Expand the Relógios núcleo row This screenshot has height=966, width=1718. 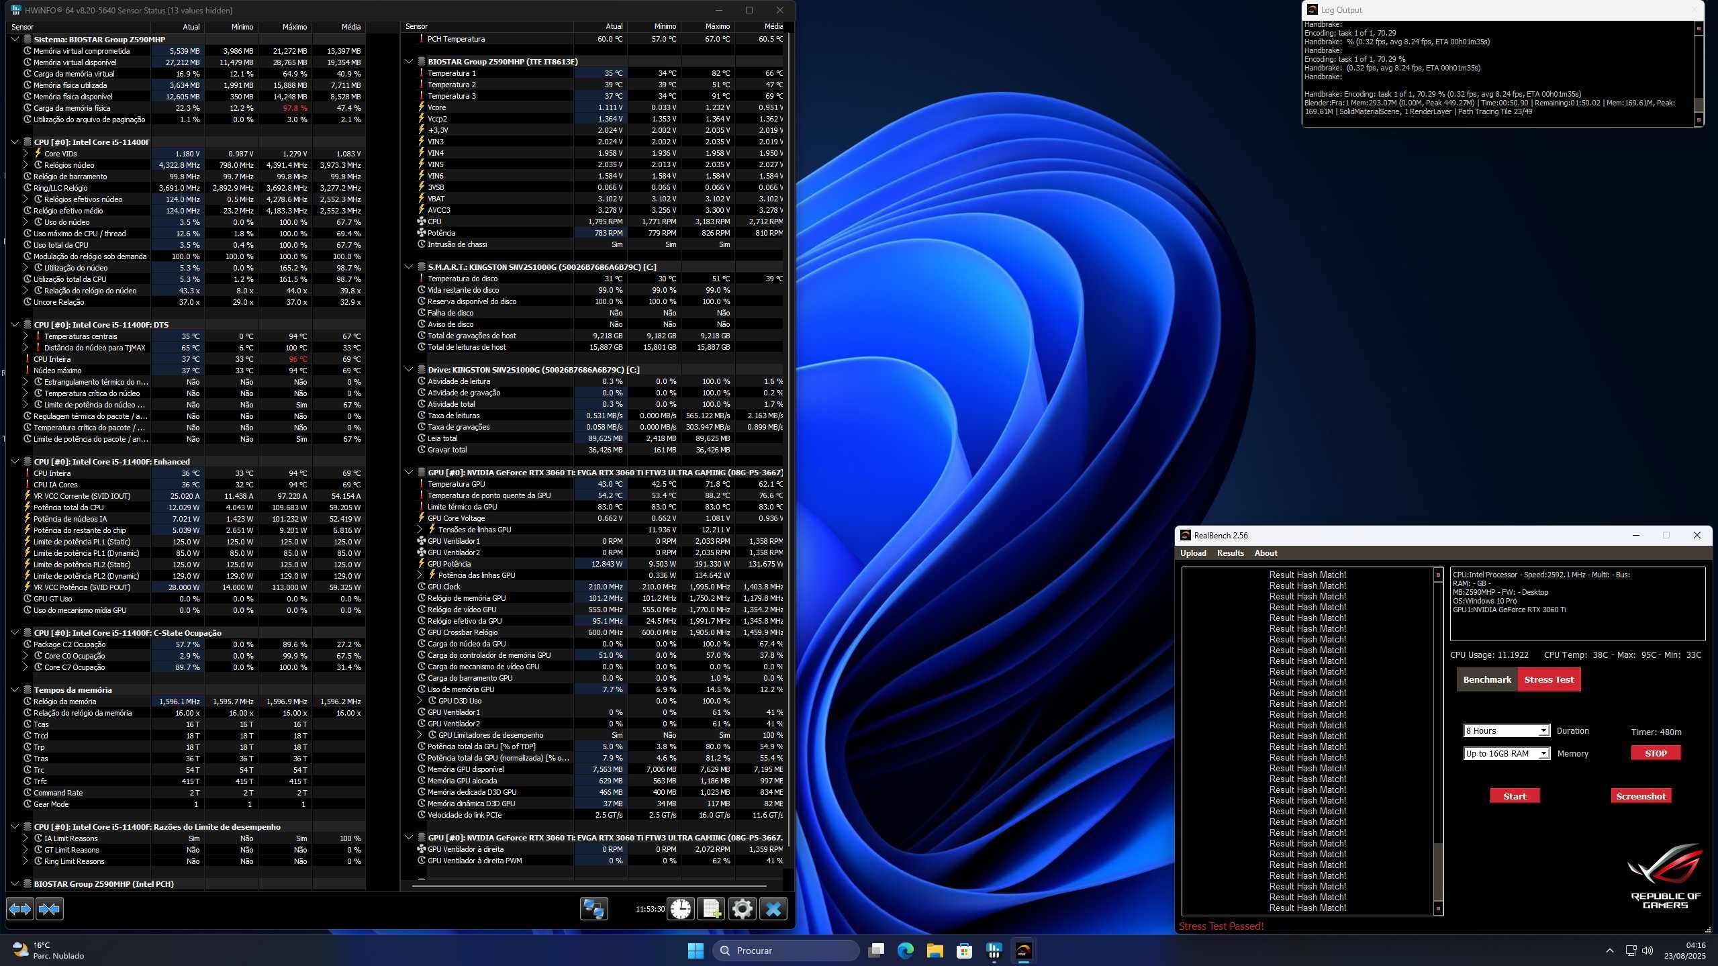(x=26, y=165)
